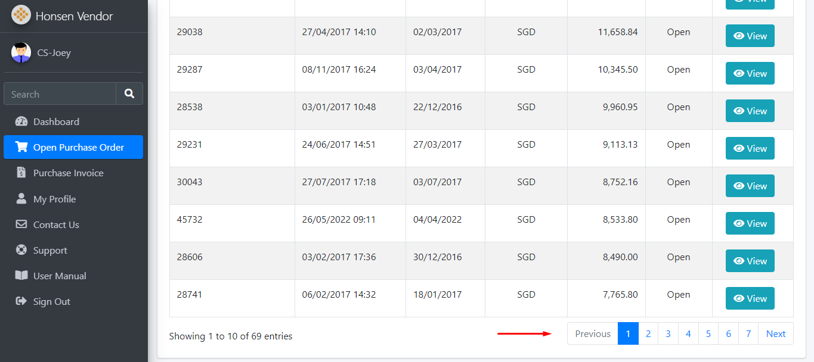814x362 pixels.
Task: View purchase order 29038
Action: pyautogui.click(x=750, y=36)
